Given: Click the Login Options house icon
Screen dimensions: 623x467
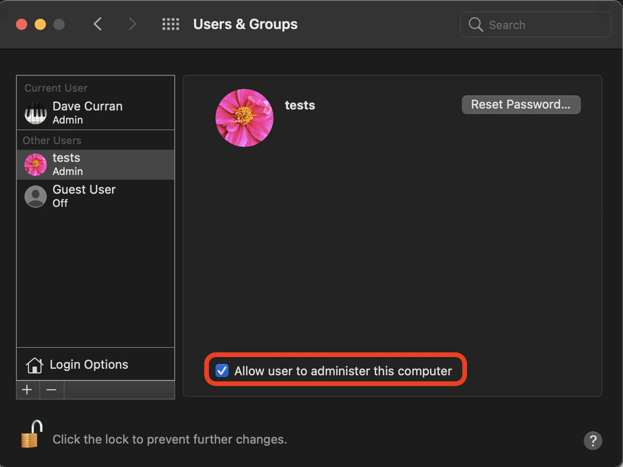Looking at the screenshot, I should tap(35, 365).
